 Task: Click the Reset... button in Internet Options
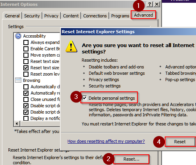[x=131, y=159]
